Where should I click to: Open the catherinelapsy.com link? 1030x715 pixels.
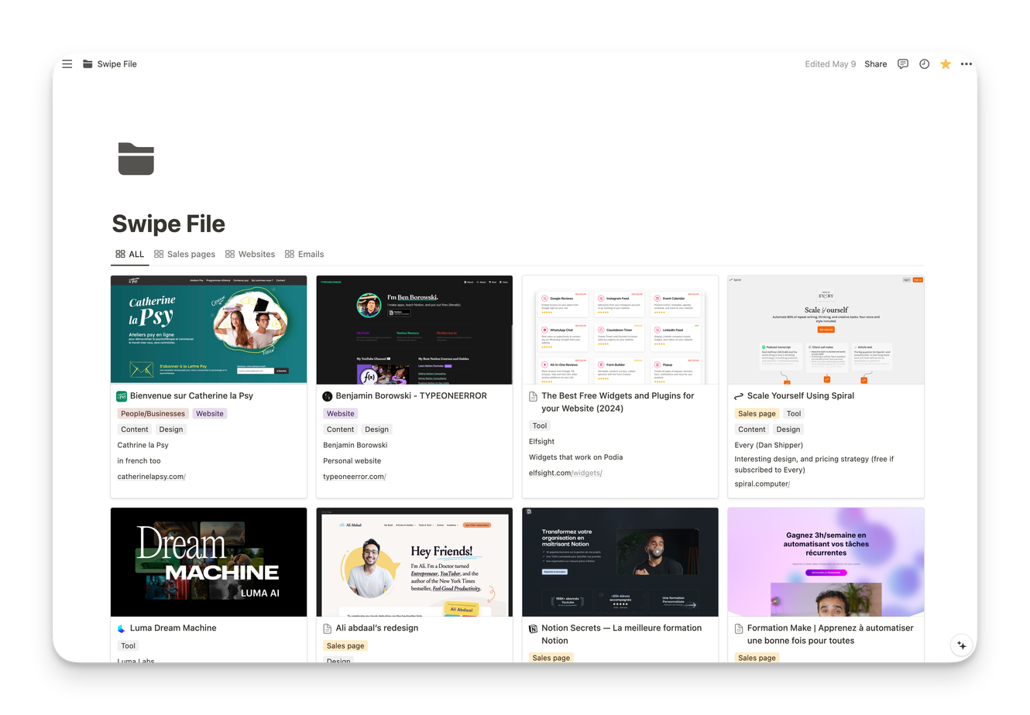coord(151,477)
